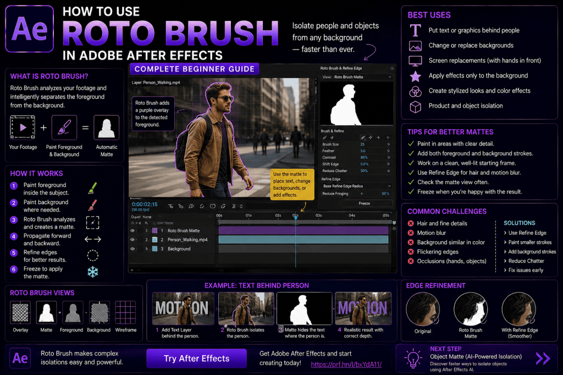
Task: Click the T text icon under Best Uses
Action: [416, 31]
